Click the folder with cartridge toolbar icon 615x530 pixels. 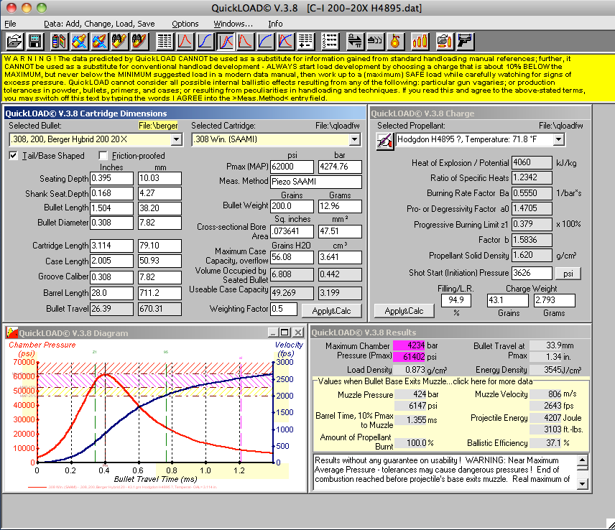pos(445,41)
